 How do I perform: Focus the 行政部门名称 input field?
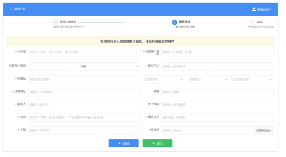click(217, 52)
